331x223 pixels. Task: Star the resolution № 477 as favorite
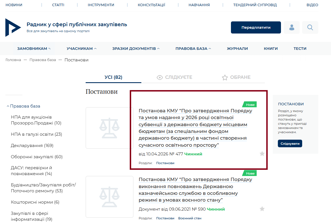click(262, 154)
